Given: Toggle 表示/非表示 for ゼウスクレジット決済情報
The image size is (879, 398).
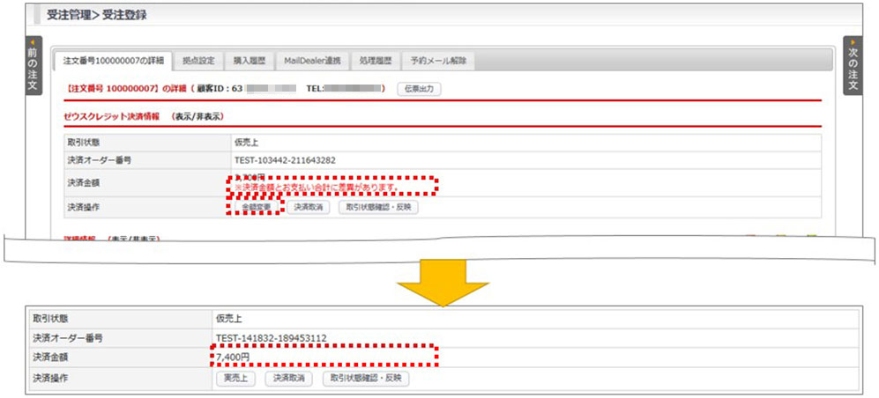Looking at the screenshot, I should click(197, 117).
